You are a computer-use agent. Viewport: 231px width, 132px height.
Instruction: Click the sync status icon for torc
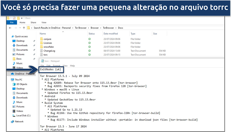point(89,55)
